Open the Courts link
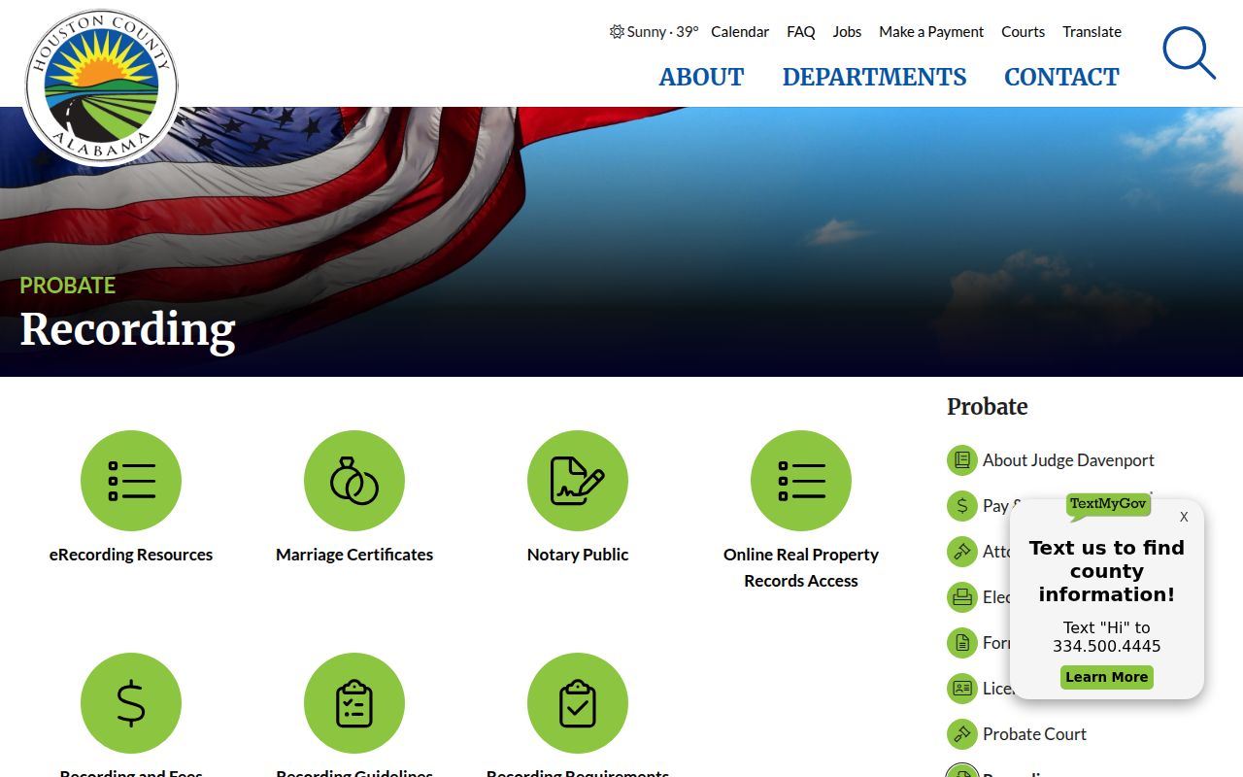Image resolution: width=1243 pixels, height=777 pixels. click(x=1024, y=32)
